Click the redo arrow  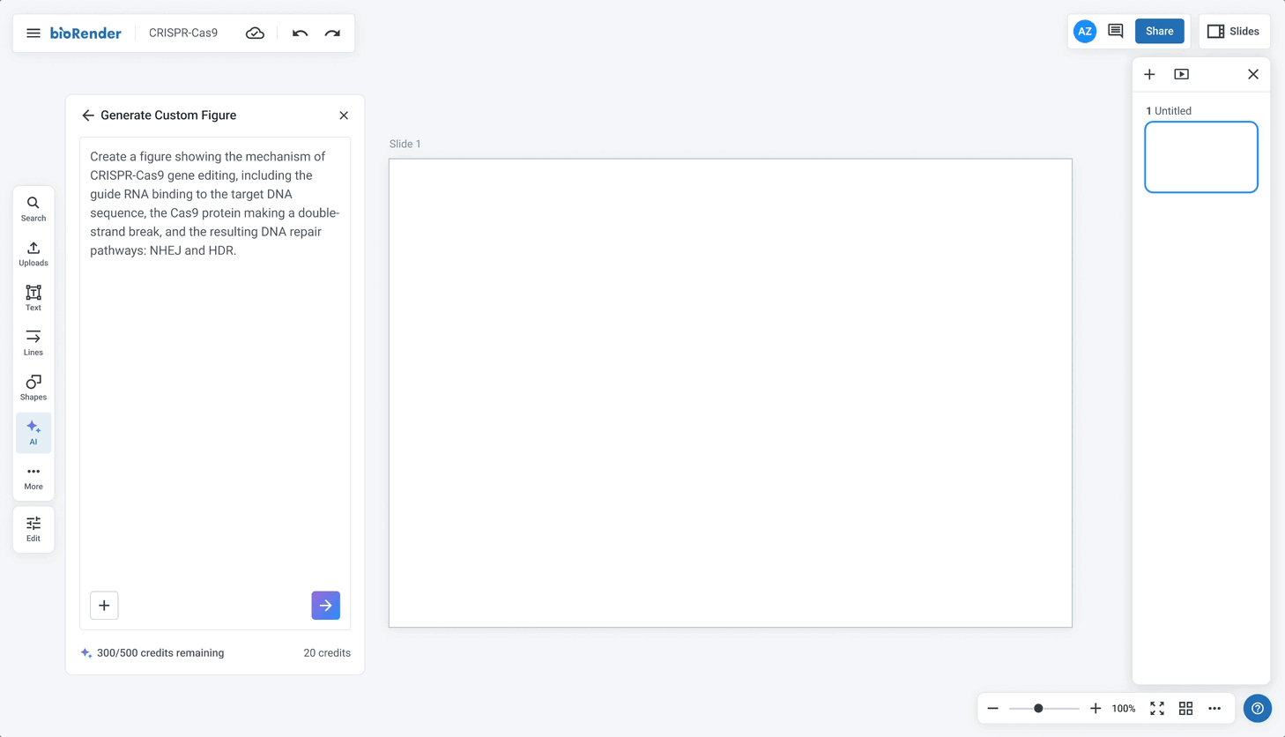click(332, 33)
